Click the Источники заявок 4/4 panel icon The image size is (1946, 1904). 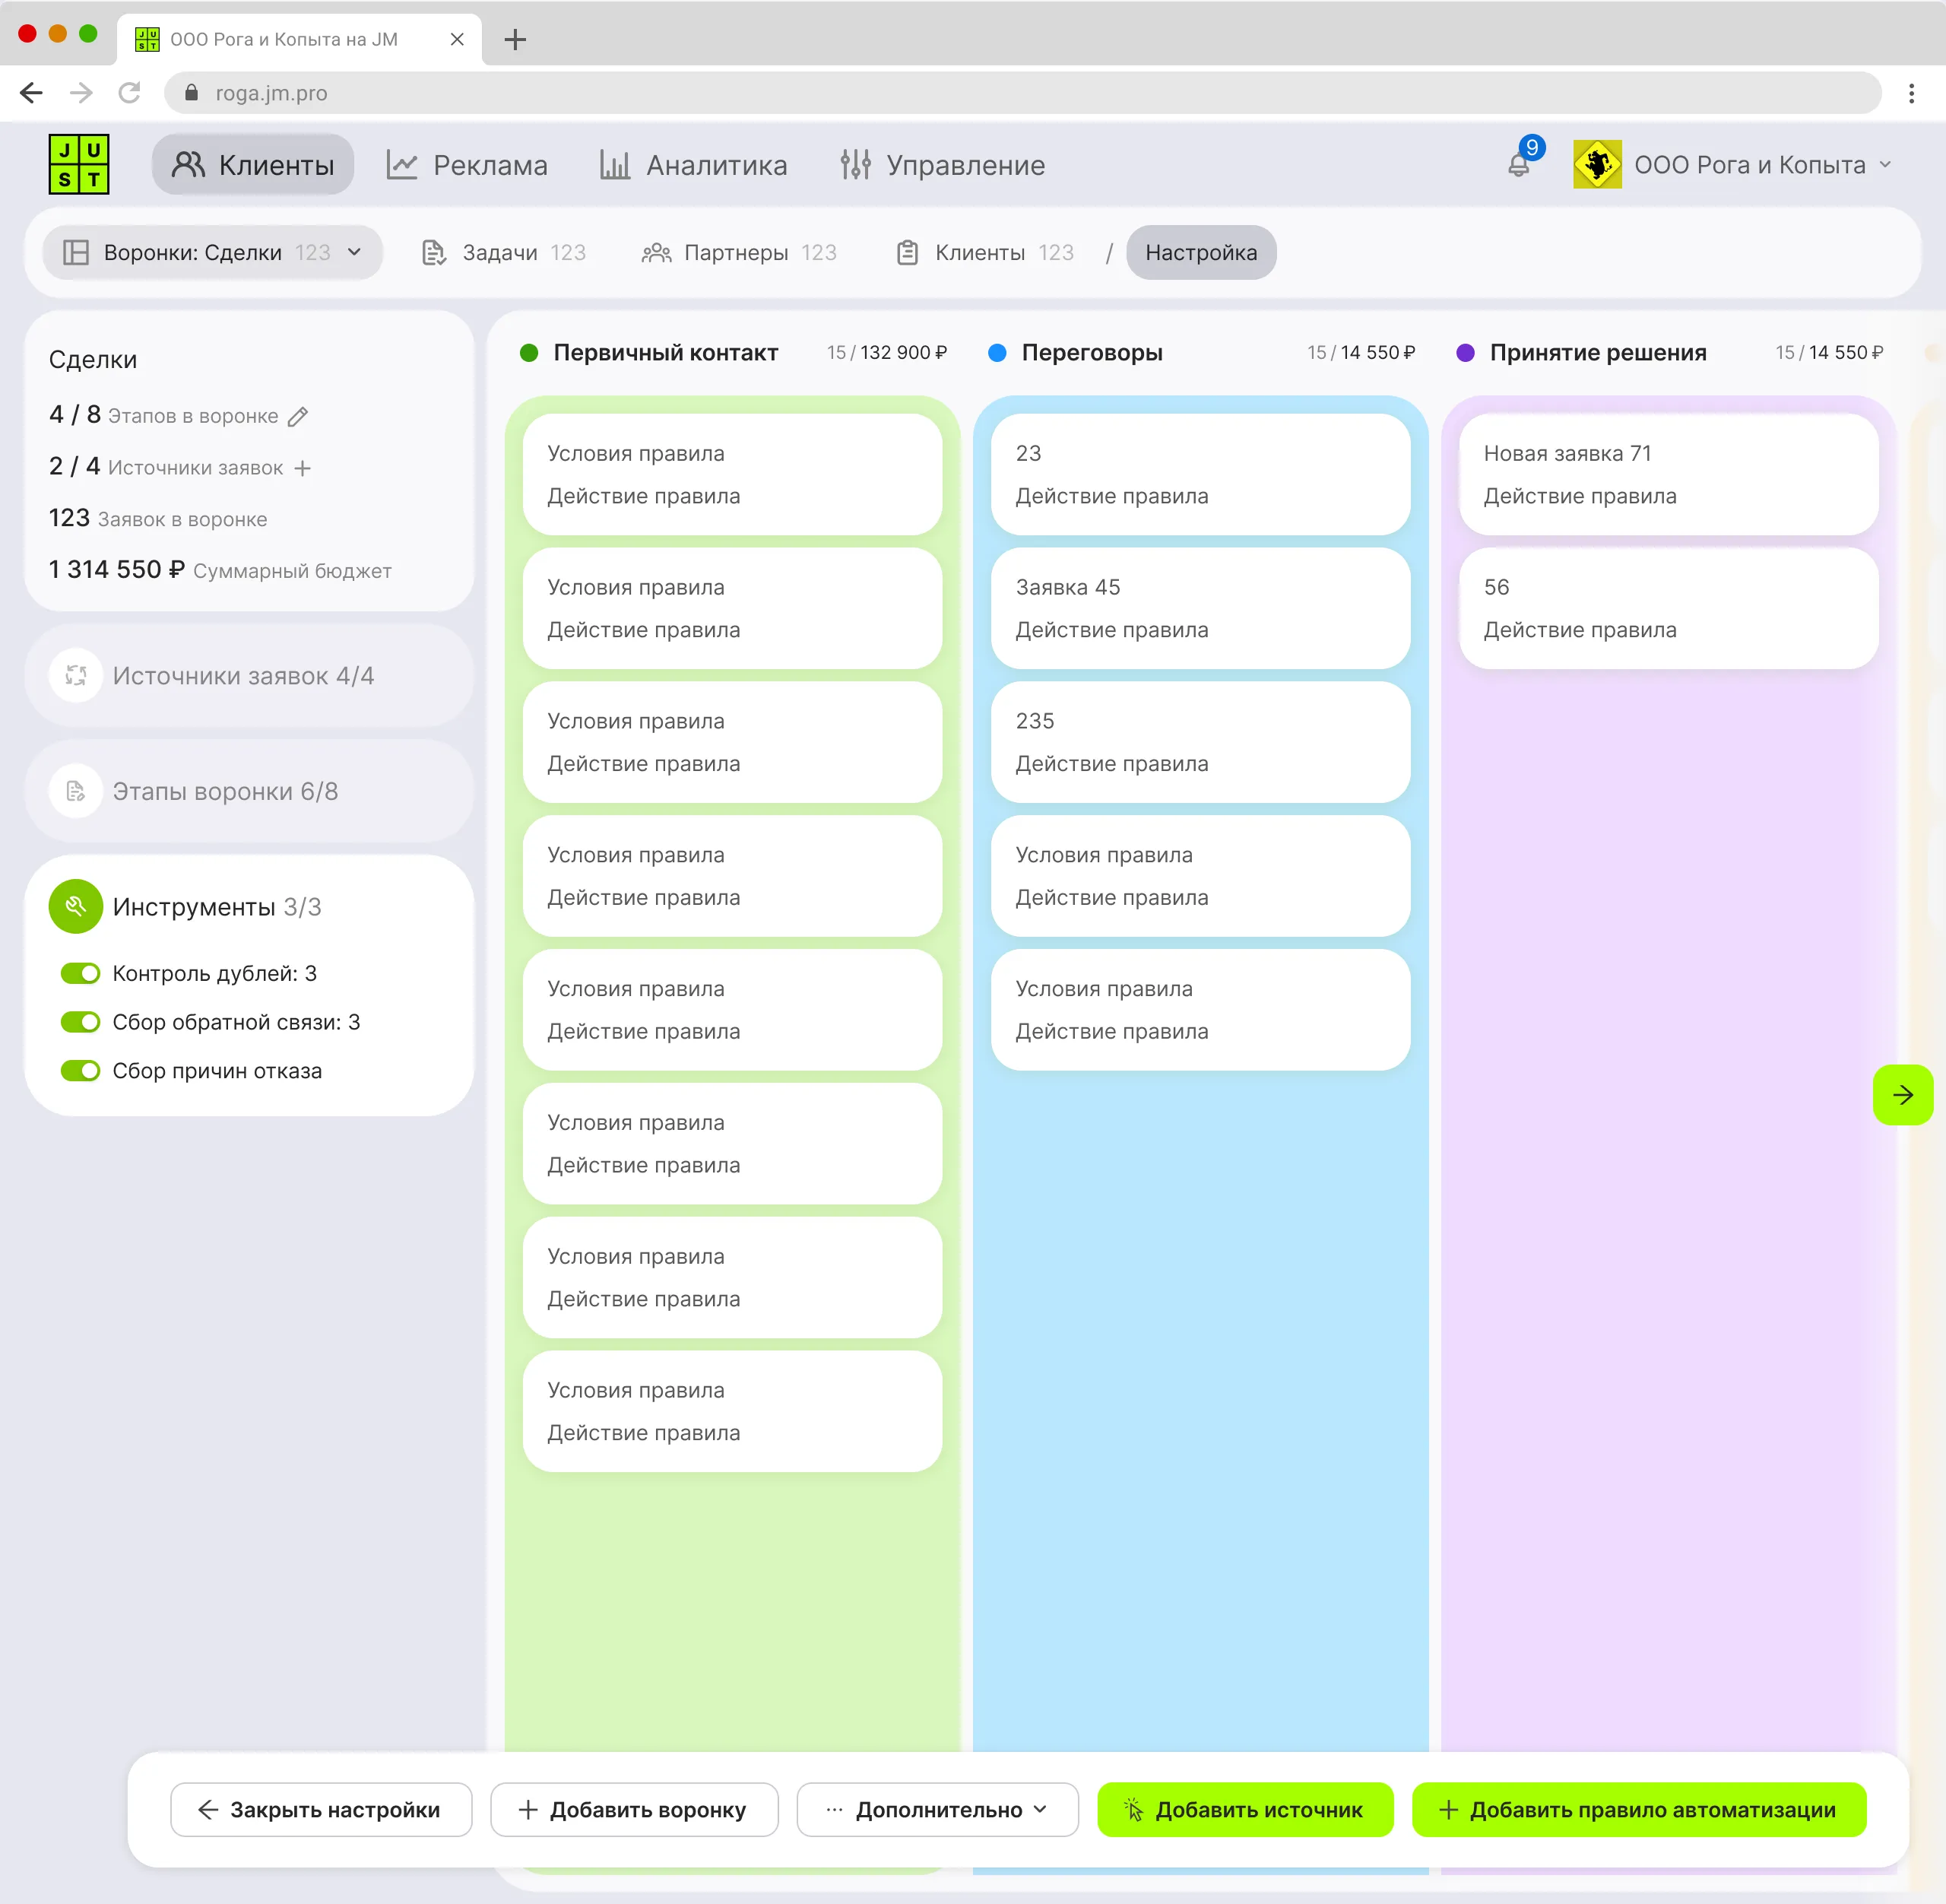[x=76, y=676]
